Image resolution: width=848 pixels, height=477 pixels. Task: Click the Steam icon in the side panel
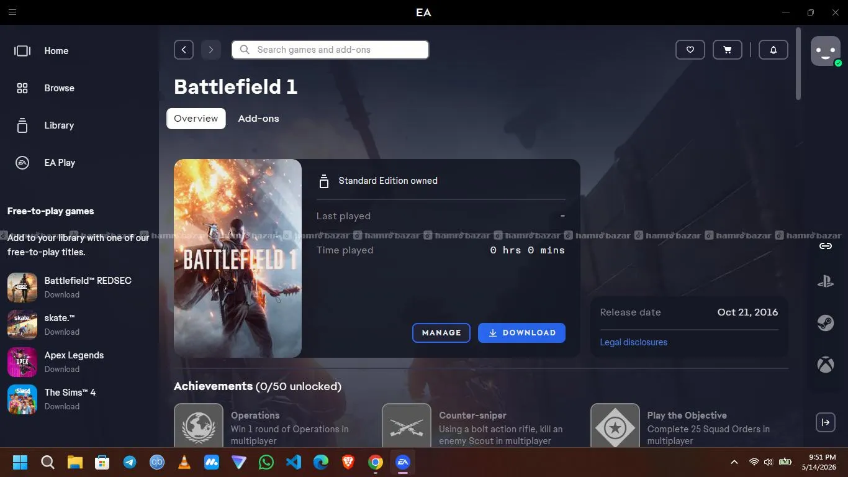pos(826,323)
